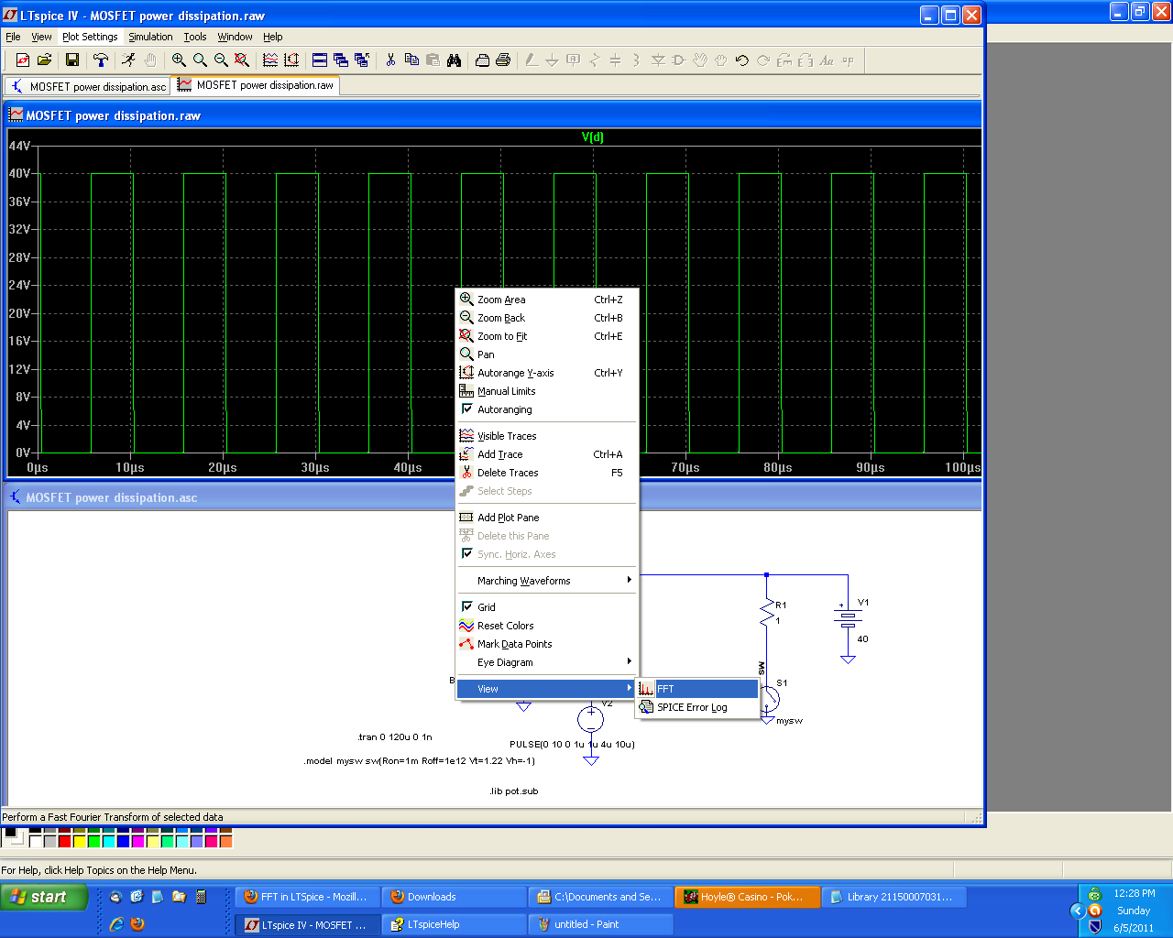Click the Pick Visible Traces toolbar icon
1173x938 pixels.
(270, 60)
